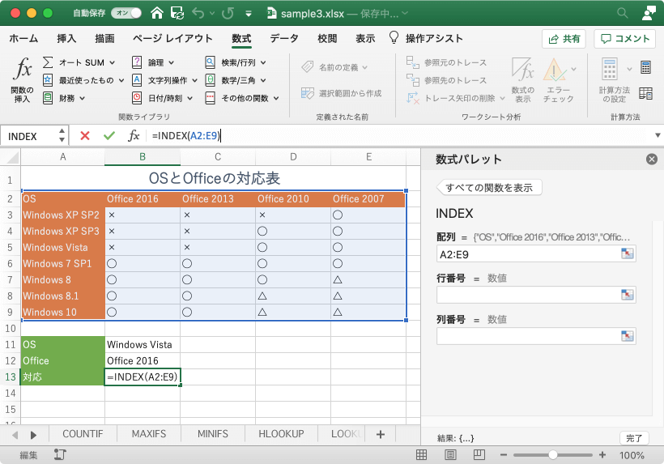664x464 pixels.
Task: Open the quick access toolbar customize dropdown
Action: coord(249,14)
